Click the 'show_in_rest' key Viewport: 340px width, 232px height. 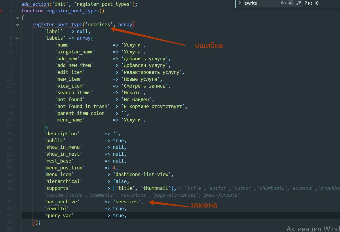point(63,154)
